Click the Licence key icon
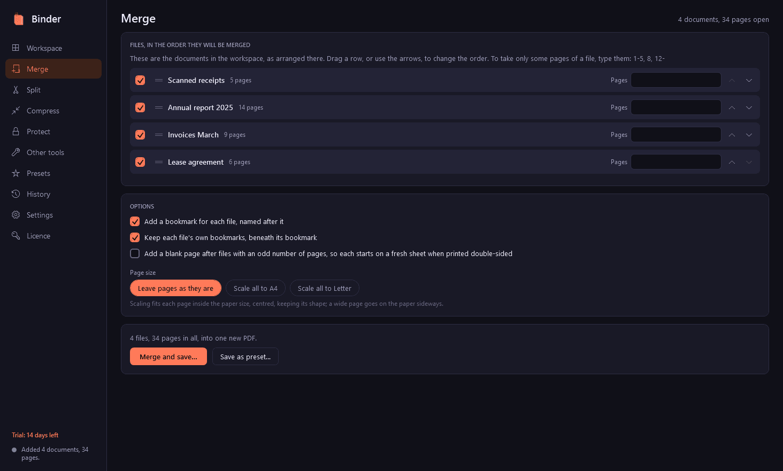The width and height of the screenshot is (783, 471). (x=16, y=236)
